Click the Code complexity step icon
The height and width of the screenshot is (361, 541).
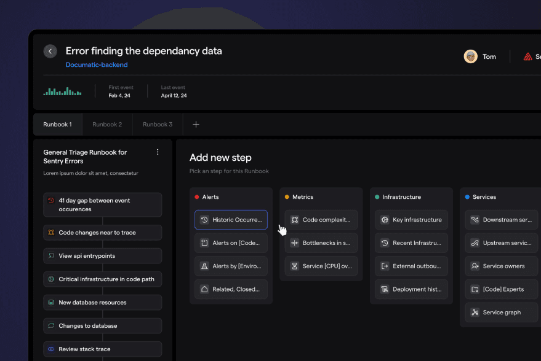[294, 220]
